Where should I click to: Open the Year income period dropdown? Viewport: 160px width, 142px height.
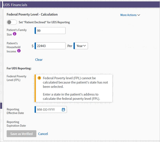tap(81, 46)
